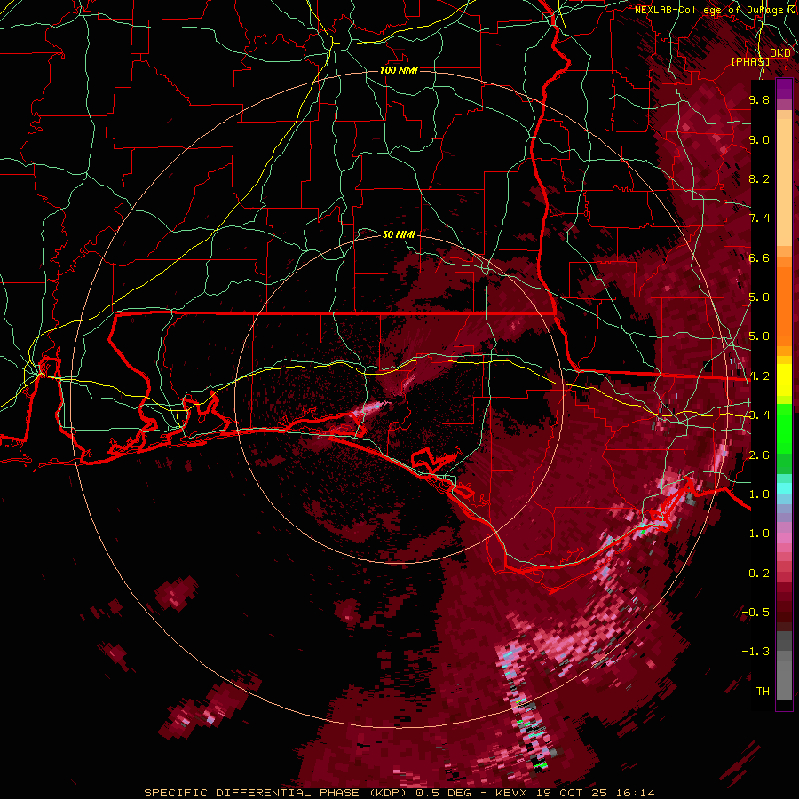Viewport: 799px width, 799px height.
Task: Click the bright green band of the legend
Action: pos(784,428)
